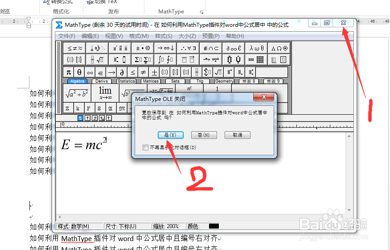390x250 pixels.
Task: Insert the ∞ symbol from small bar
Action: (90, 72)
